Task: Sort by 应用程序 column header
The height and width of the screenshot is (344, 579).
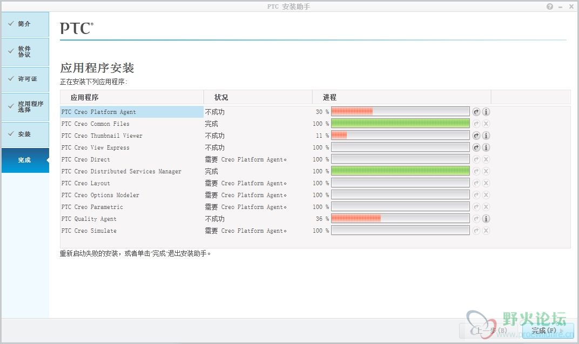Action: click(x=131, y=97)
